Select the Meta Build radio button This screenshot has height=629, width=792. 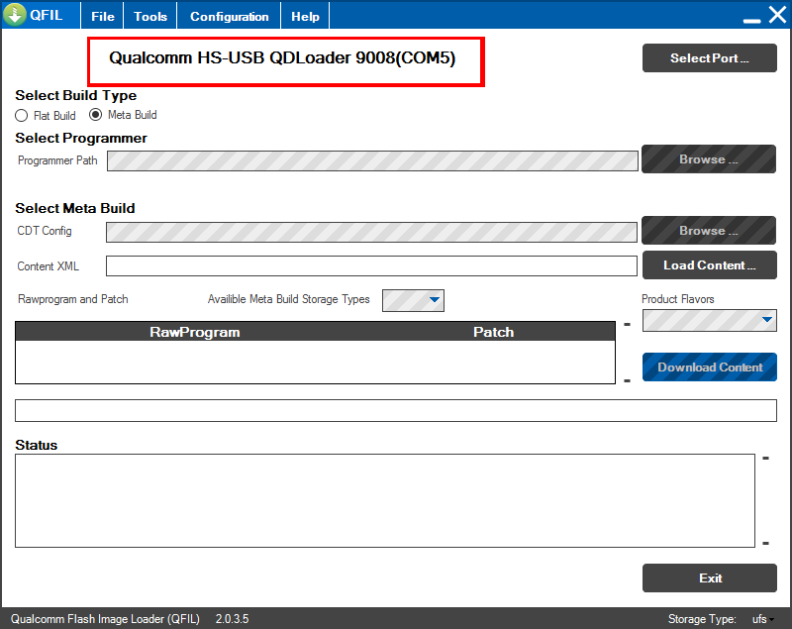[95, 115]
